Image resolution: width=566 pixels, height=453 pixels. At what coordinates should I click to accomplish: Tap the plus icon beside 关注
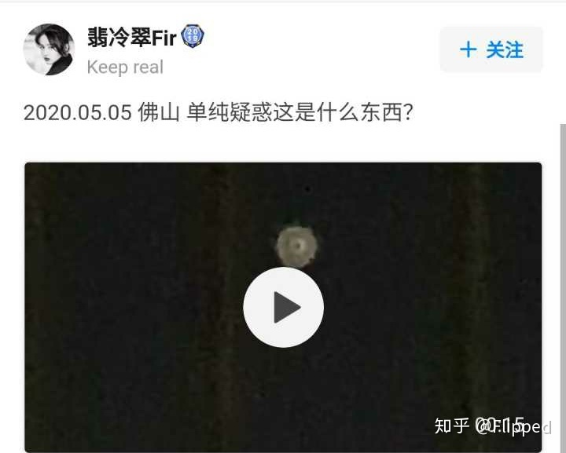469,49
